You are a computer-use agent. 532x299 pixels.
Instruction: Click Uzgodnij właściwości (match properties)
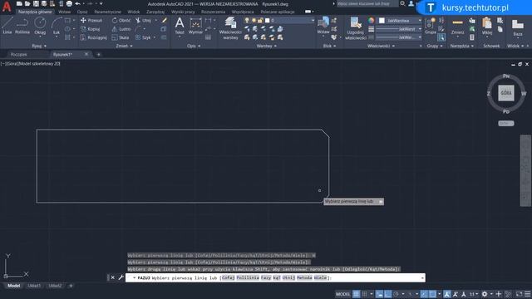click(355, 28)
